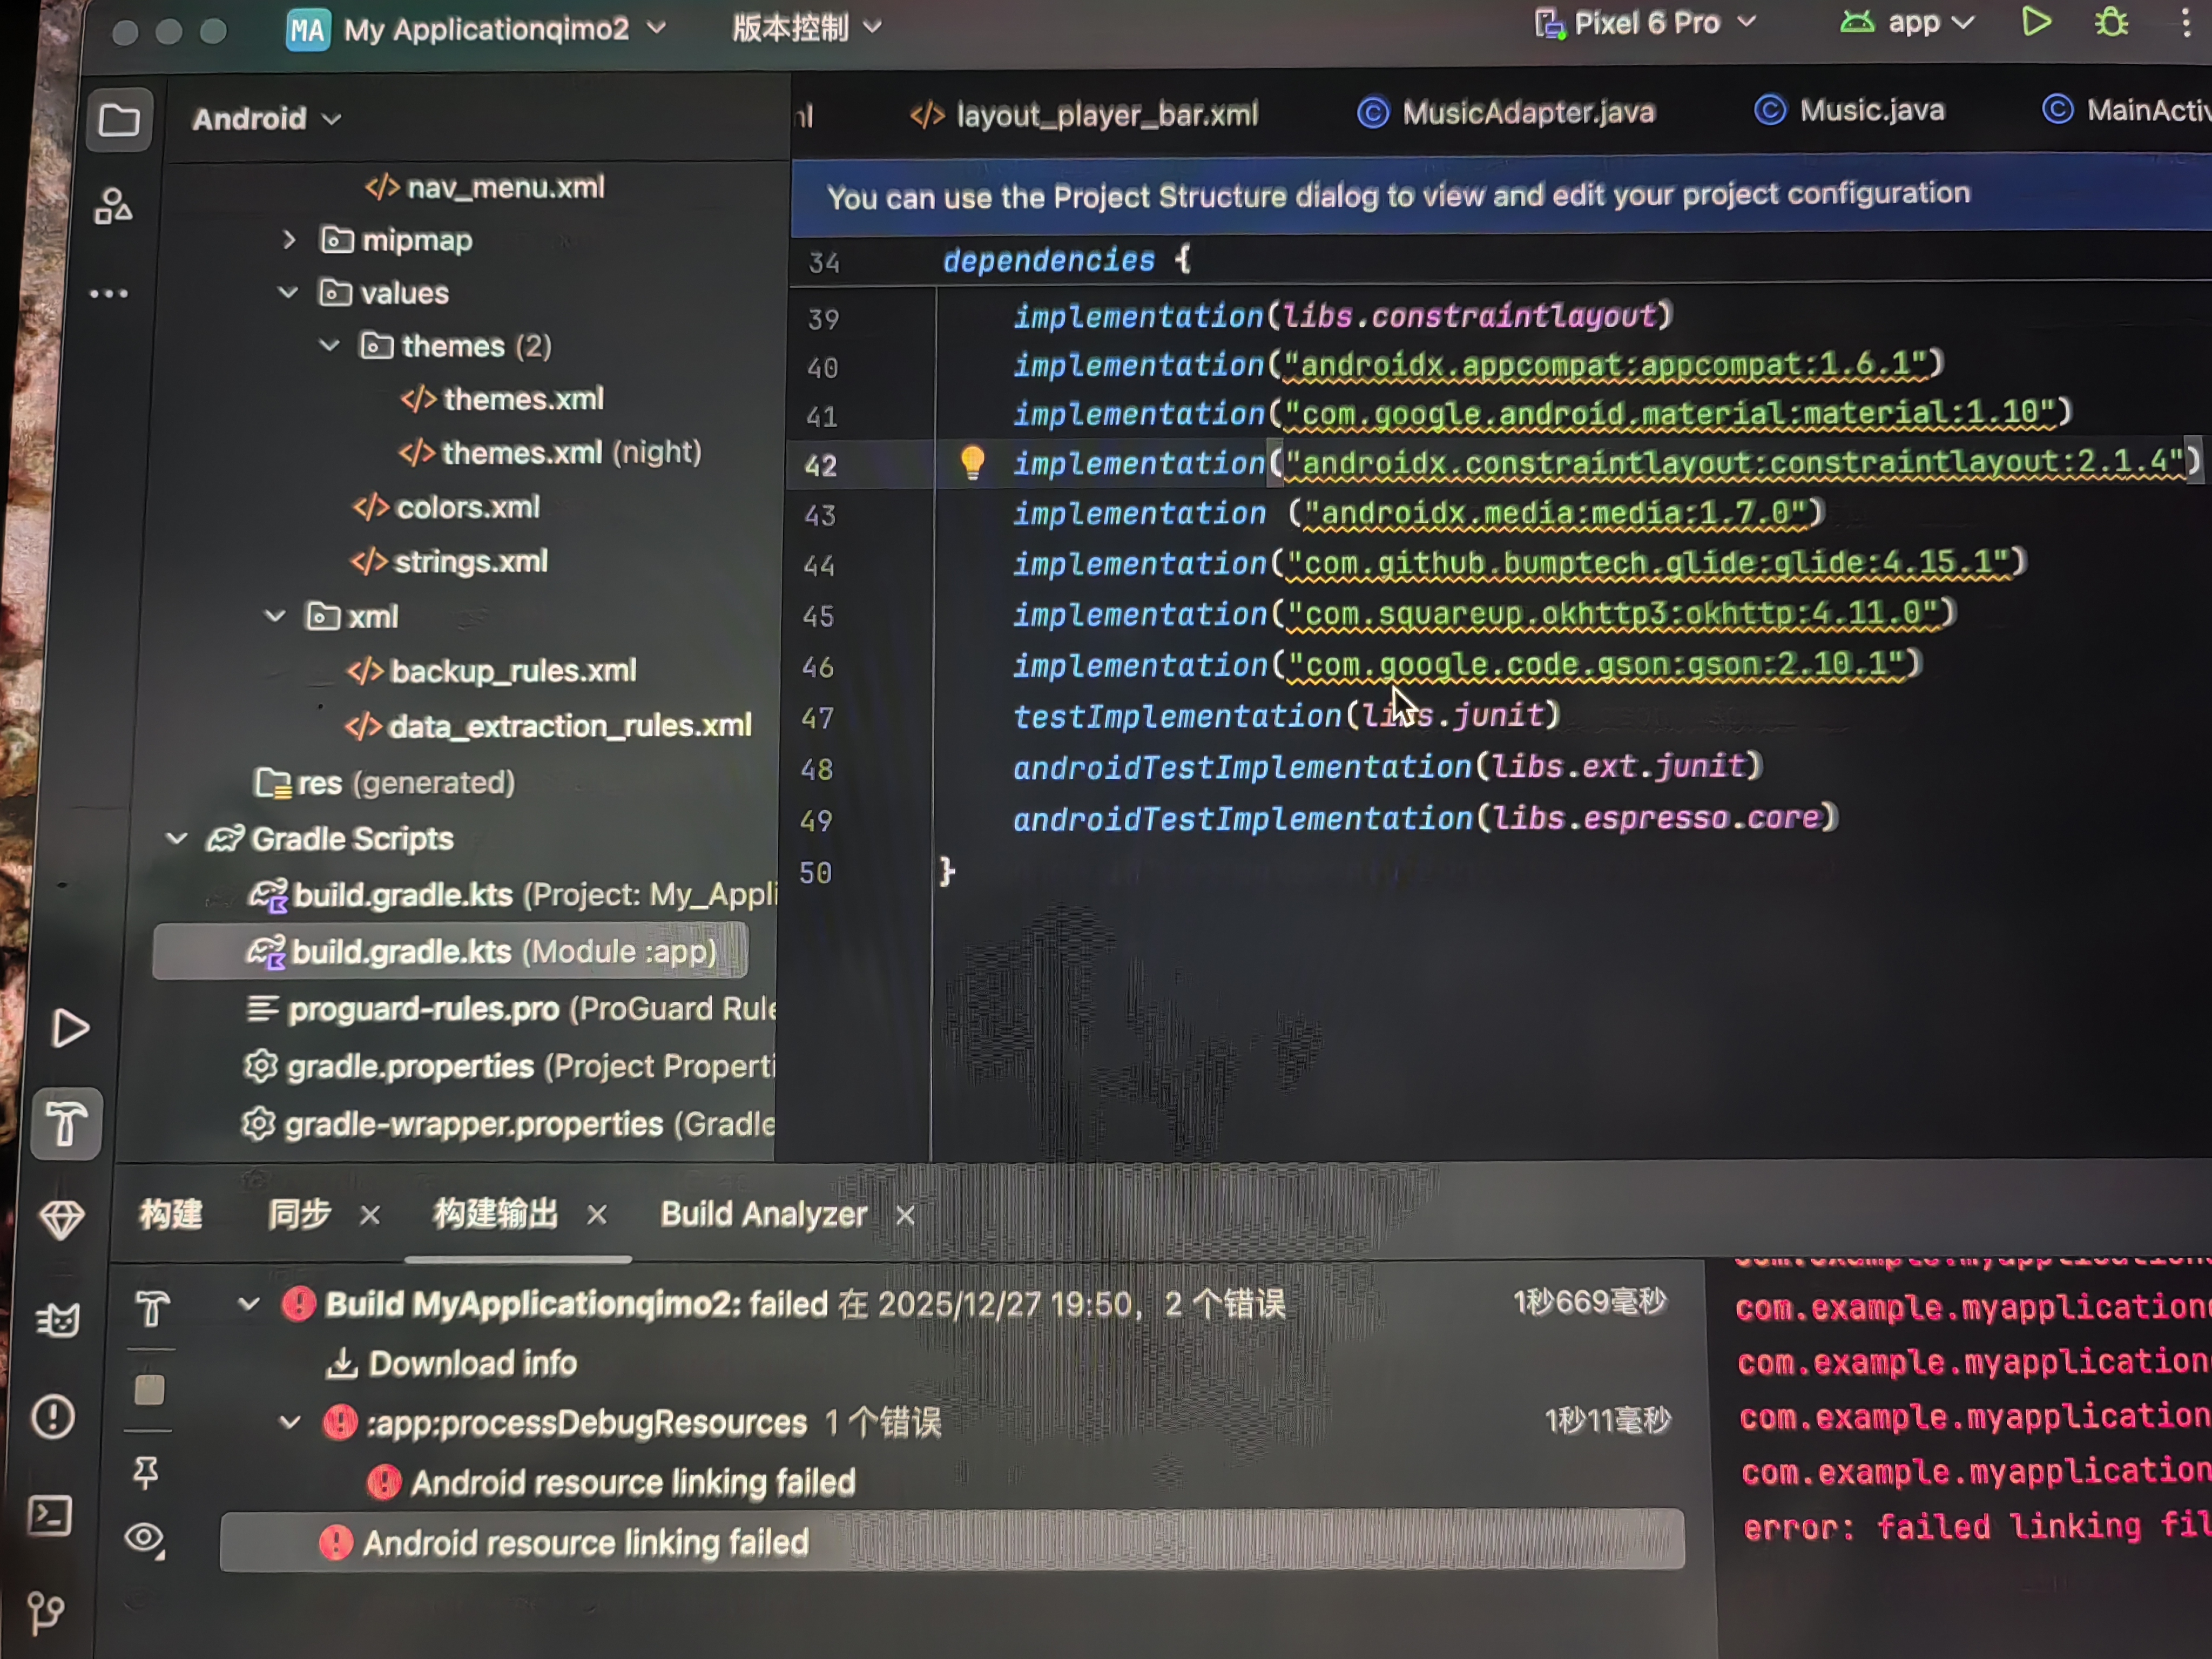The width and height of the screenshot is (2212, 1659).
Task: Collapse the Gradle Scripts tree node
Action: 177,838
